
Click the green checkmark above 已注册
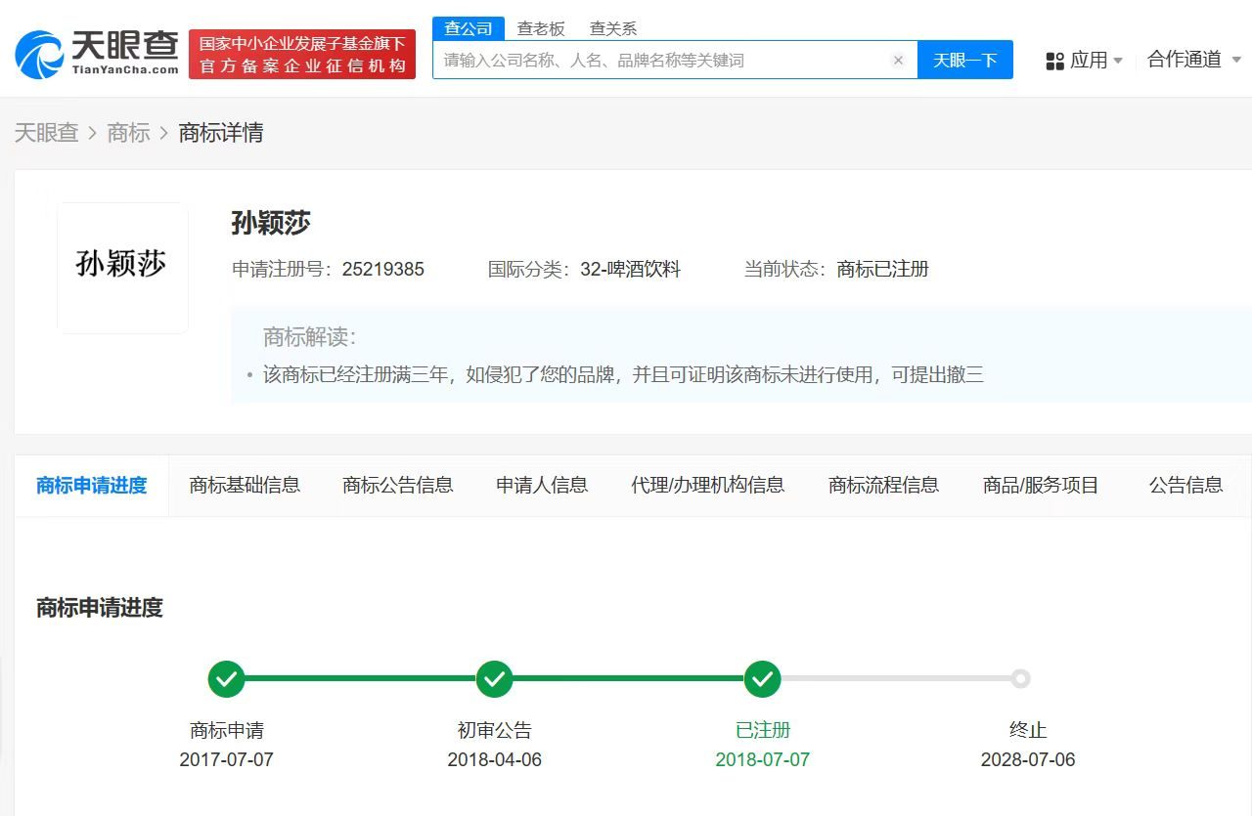[763, 679]
